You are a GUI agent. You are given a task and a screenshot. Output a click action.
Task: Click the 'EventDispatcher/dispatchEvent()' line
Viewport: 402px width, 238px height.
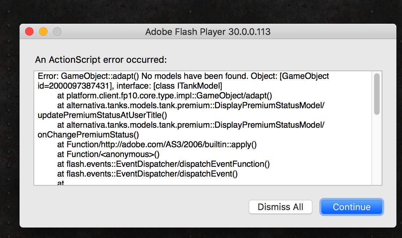(147, 173)
